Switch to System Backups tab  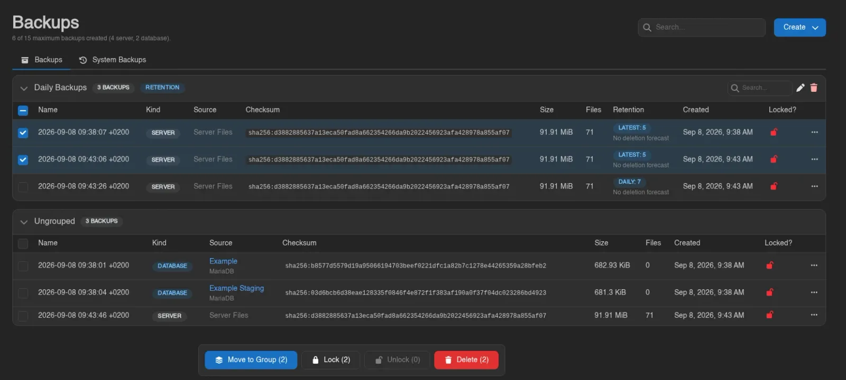tap(113, 60)
